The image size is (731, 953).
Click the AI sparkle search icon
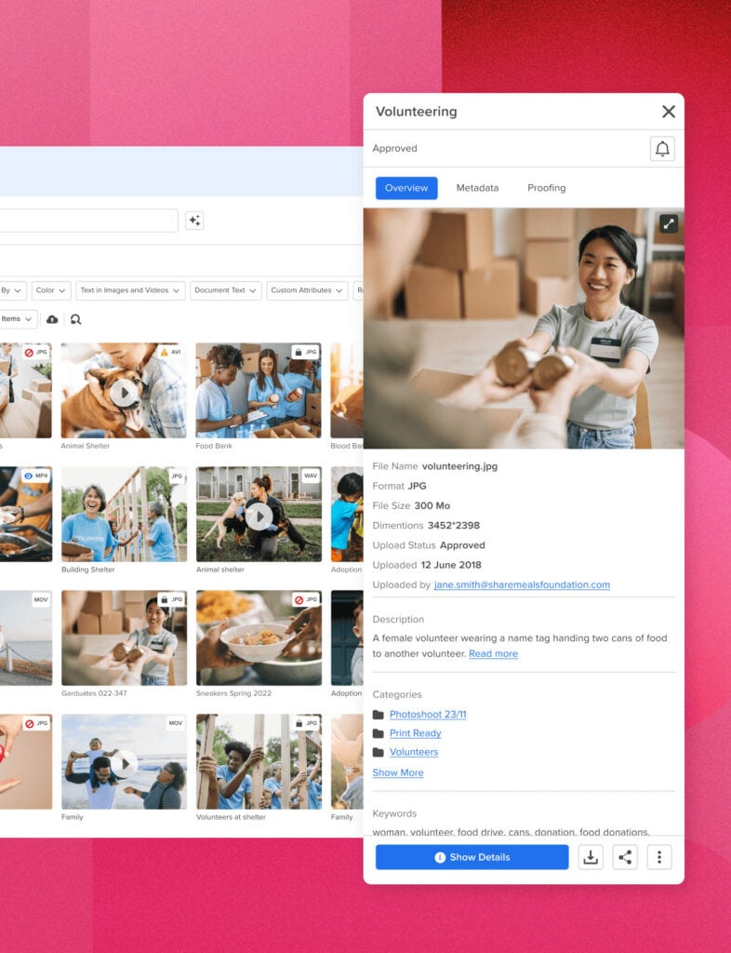tap(193, 221)
